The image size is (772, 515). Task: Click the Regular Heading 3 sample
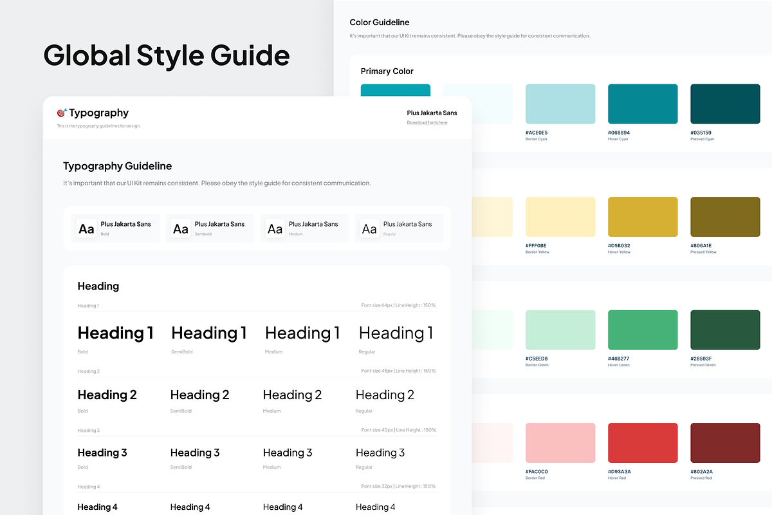click(380, 453)
